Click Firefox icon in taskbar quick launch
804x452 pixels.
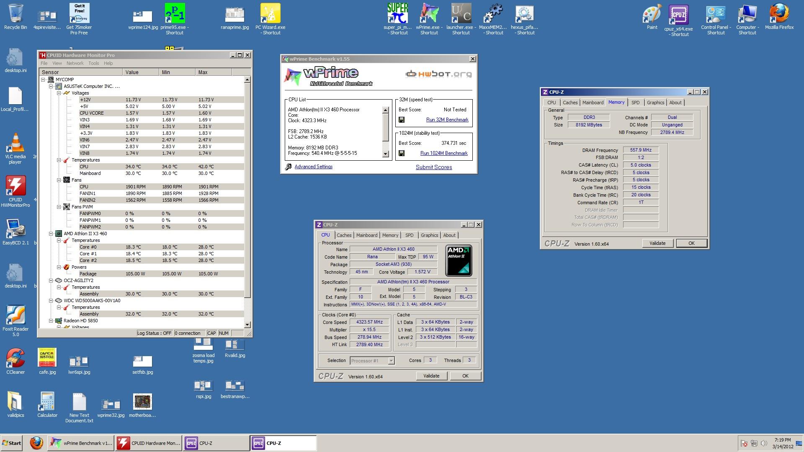click(36, 443)
